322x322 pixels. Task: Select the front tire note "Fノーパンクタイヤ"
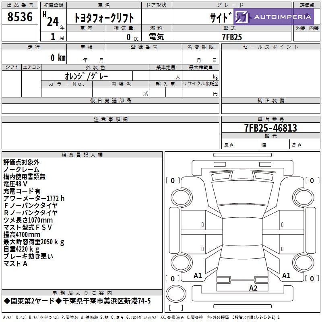31,206
